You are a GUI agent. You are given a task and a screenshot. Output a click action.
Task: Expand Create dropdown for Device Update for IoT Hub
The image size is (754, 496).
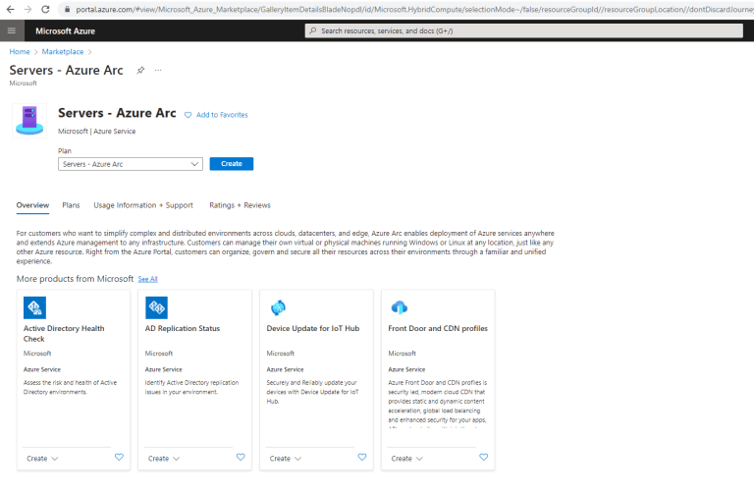click(286, 459)
